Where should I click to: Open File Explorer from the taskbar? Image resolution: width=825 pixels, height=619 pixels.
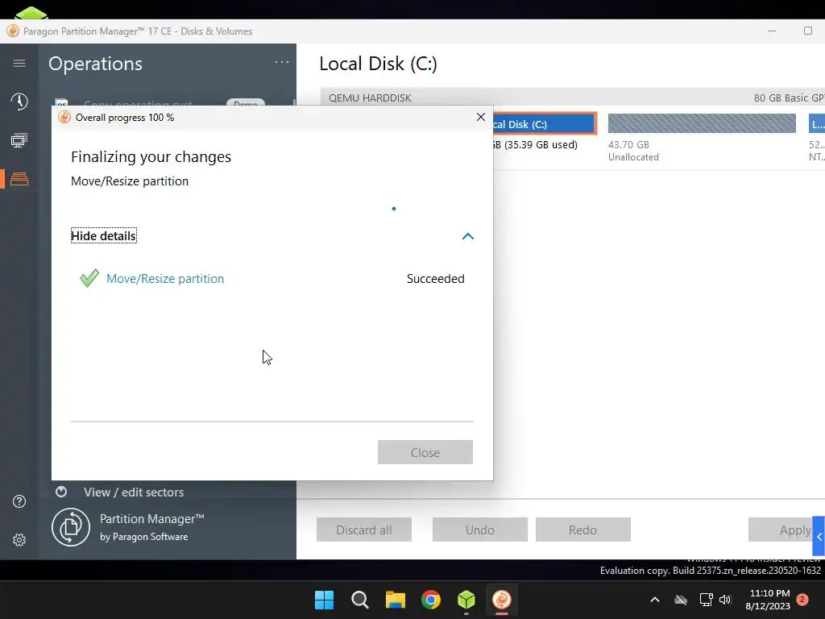pyautogui.click(x=395, y=600)
